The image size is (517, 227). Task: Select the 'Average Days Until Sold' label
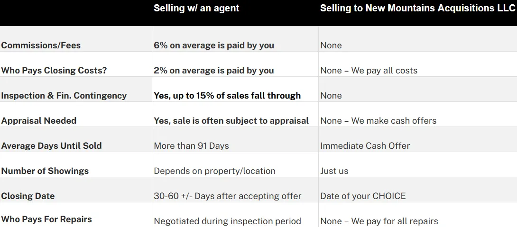[x=51, y=146]
